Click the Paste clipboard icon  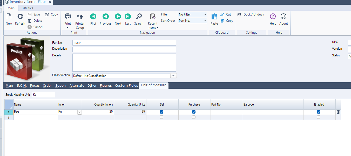(214, 17)
